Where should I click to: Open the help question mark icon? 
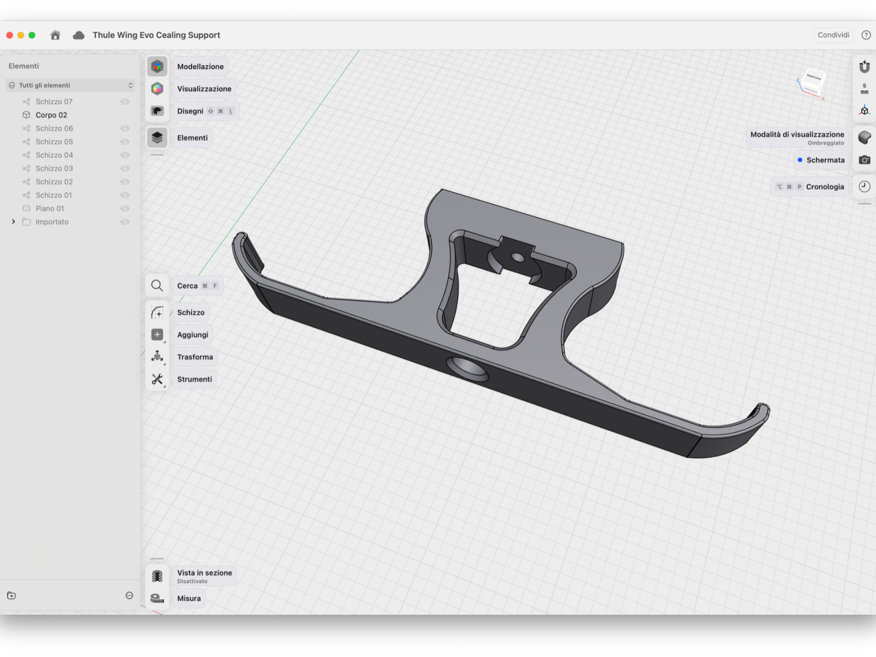pyautogui.click(x=866, y=35)
